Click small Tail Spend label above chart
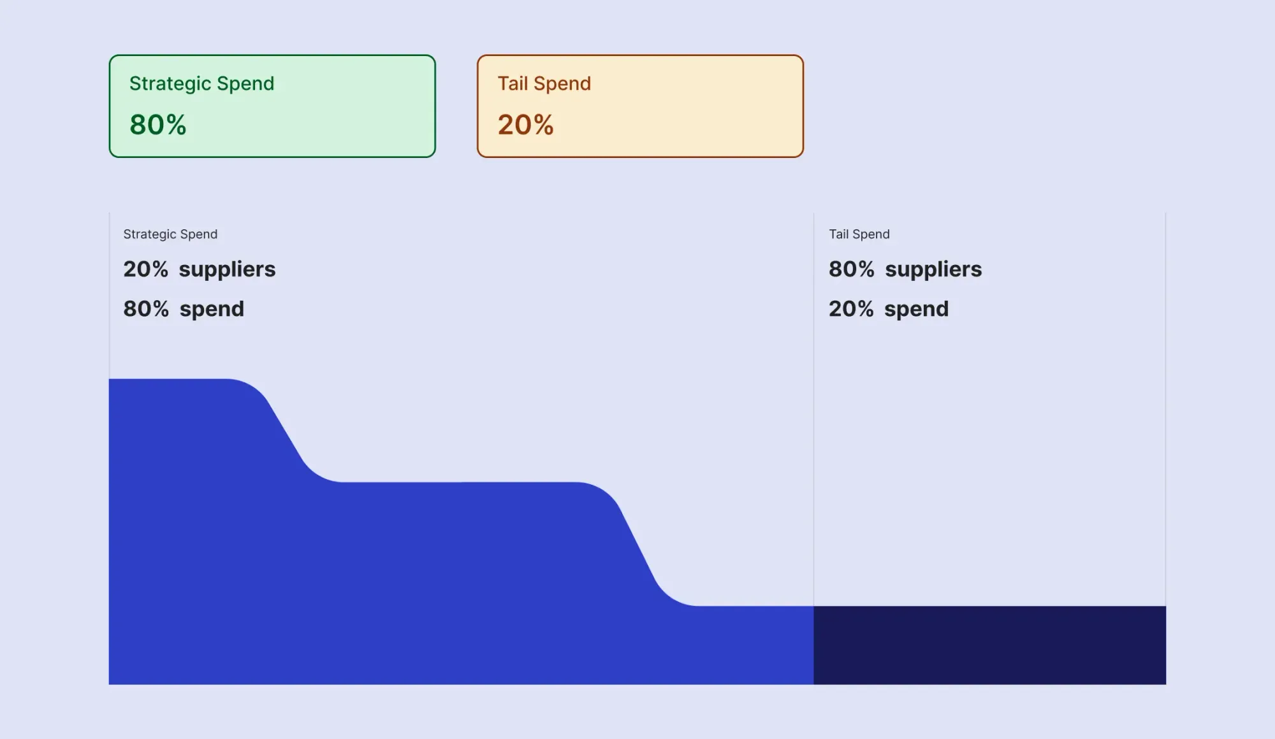 [x=859, y=234]
